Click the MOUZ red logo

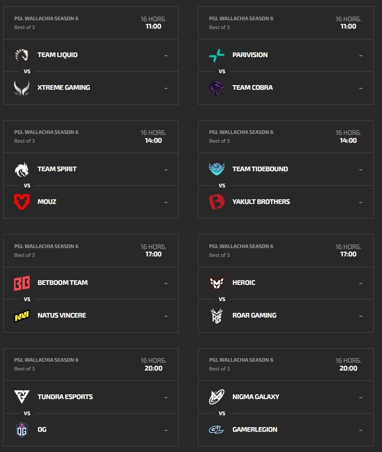click(22, 201)
